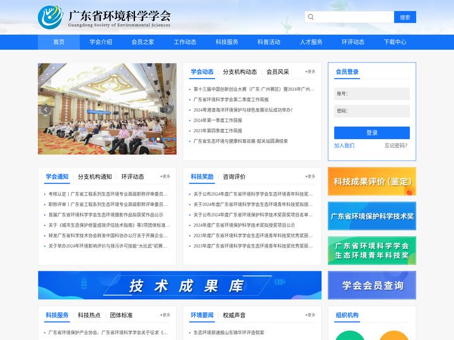
Task: Open 关于举办2024年环境影响评价 大比武 notice
Action: coord(108,246)
